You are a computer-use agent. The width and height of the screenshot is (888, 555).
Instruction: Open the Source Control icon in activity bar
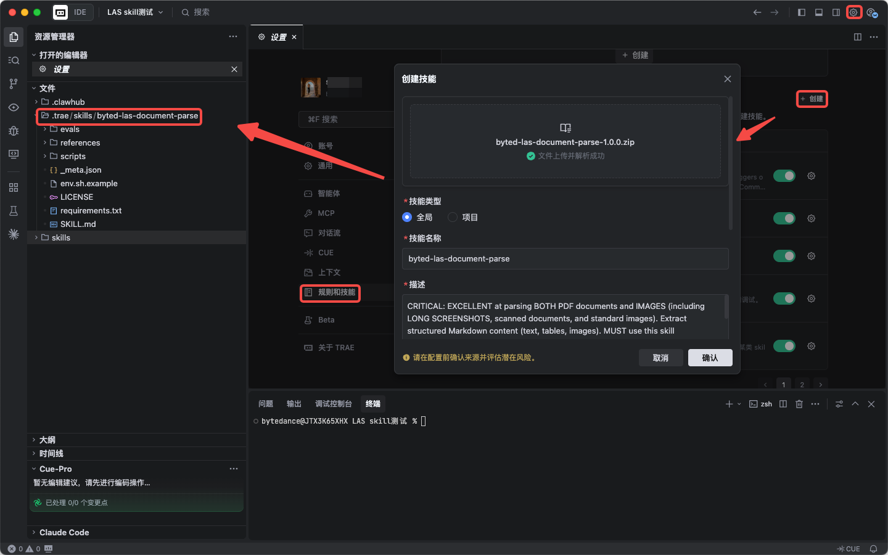[14, 84]
